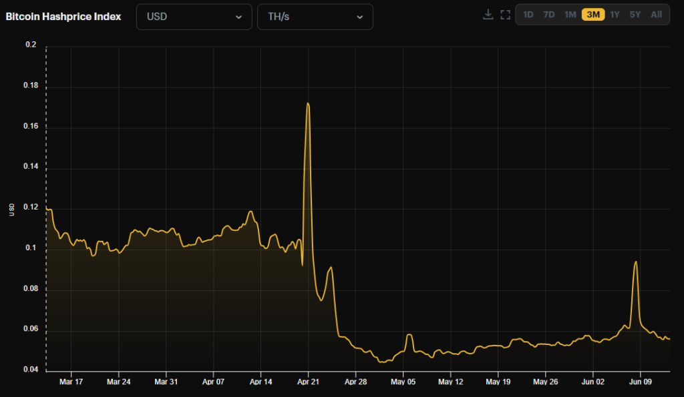
Task: Switch to the 7D time range
Action: [549, 14]
